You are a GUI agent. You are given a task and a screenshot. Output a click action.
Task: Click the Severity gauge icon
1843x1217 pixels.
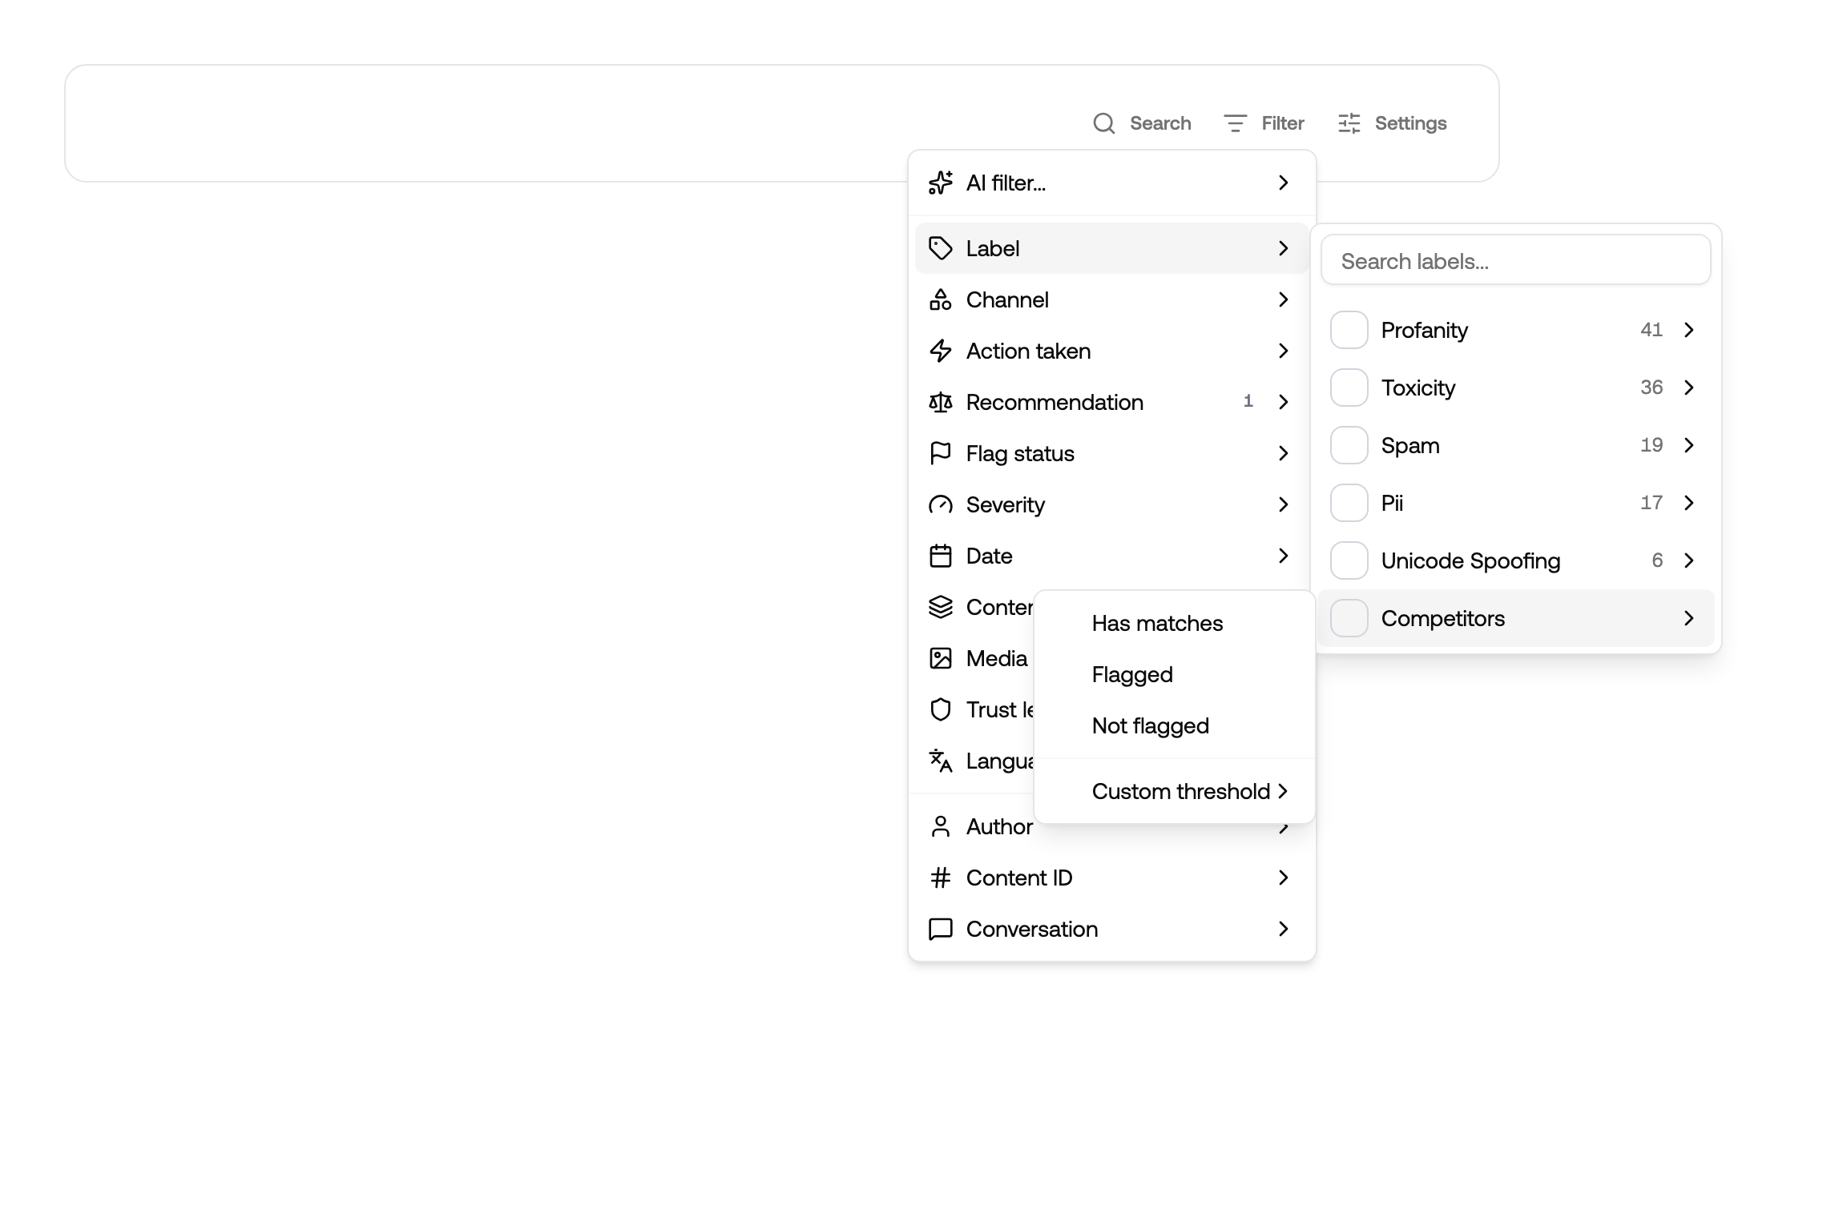(941, 504)
